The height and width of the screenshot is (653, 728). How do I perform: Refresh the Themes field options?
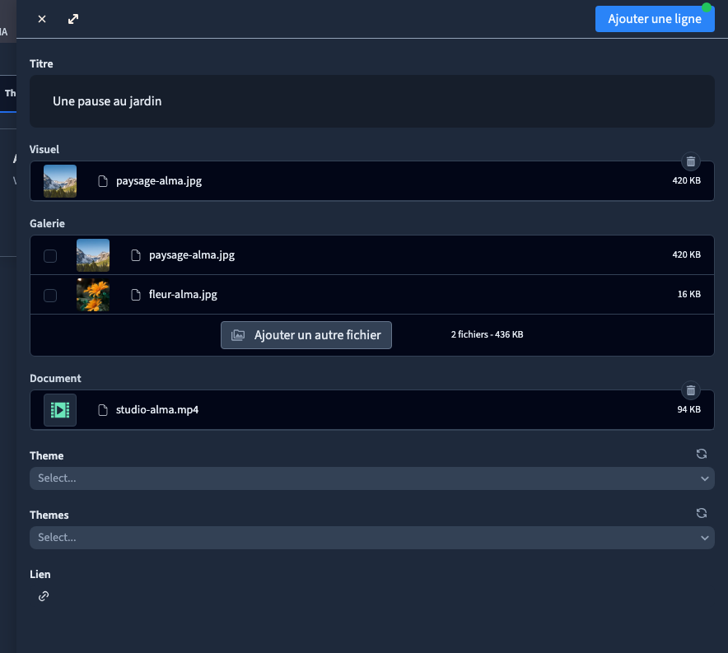click(702, 513)
